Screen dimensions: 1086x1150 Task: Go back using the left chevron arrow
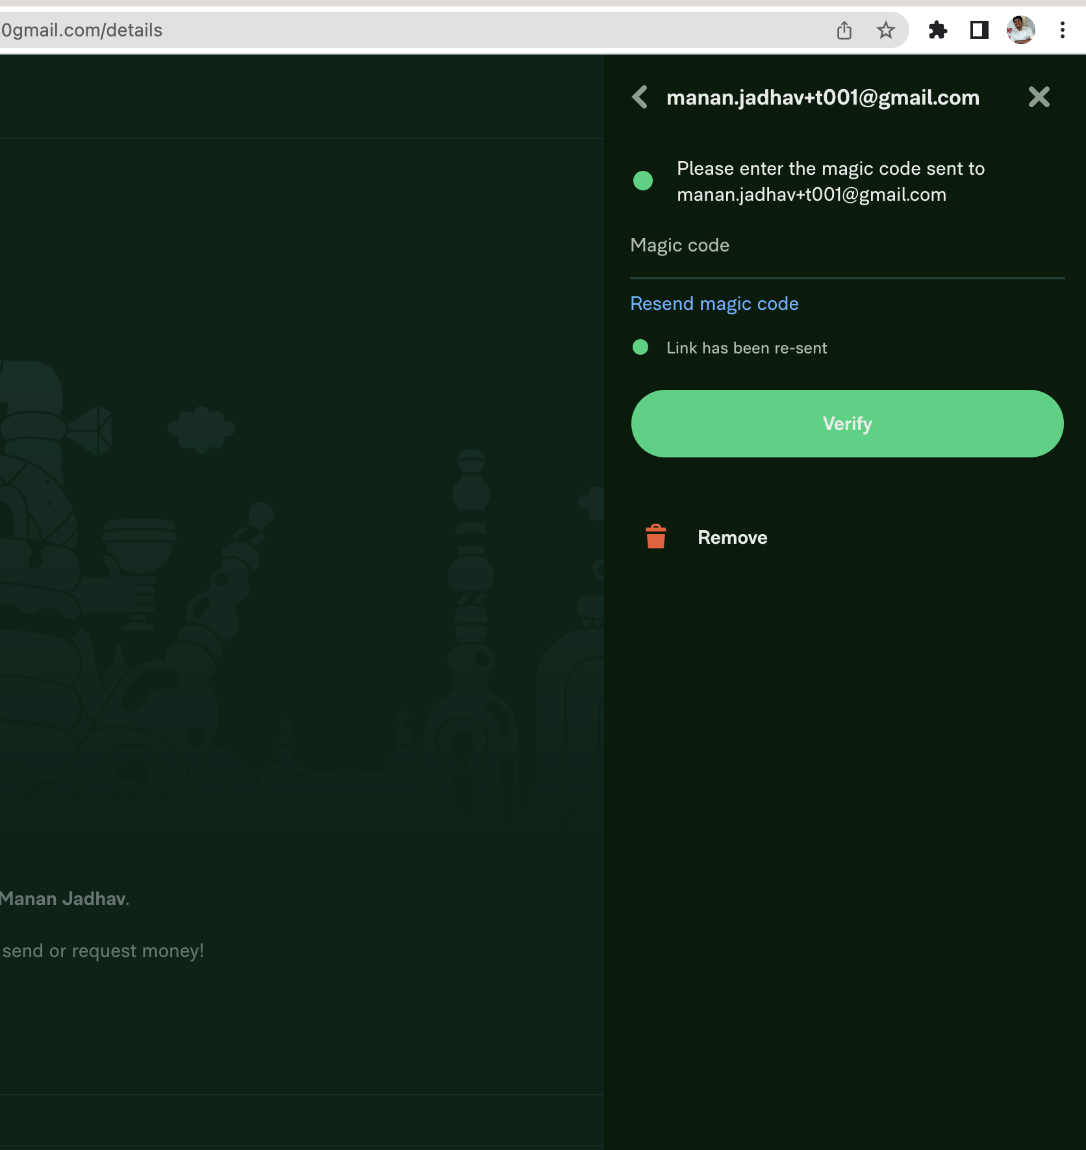[640, 97]
